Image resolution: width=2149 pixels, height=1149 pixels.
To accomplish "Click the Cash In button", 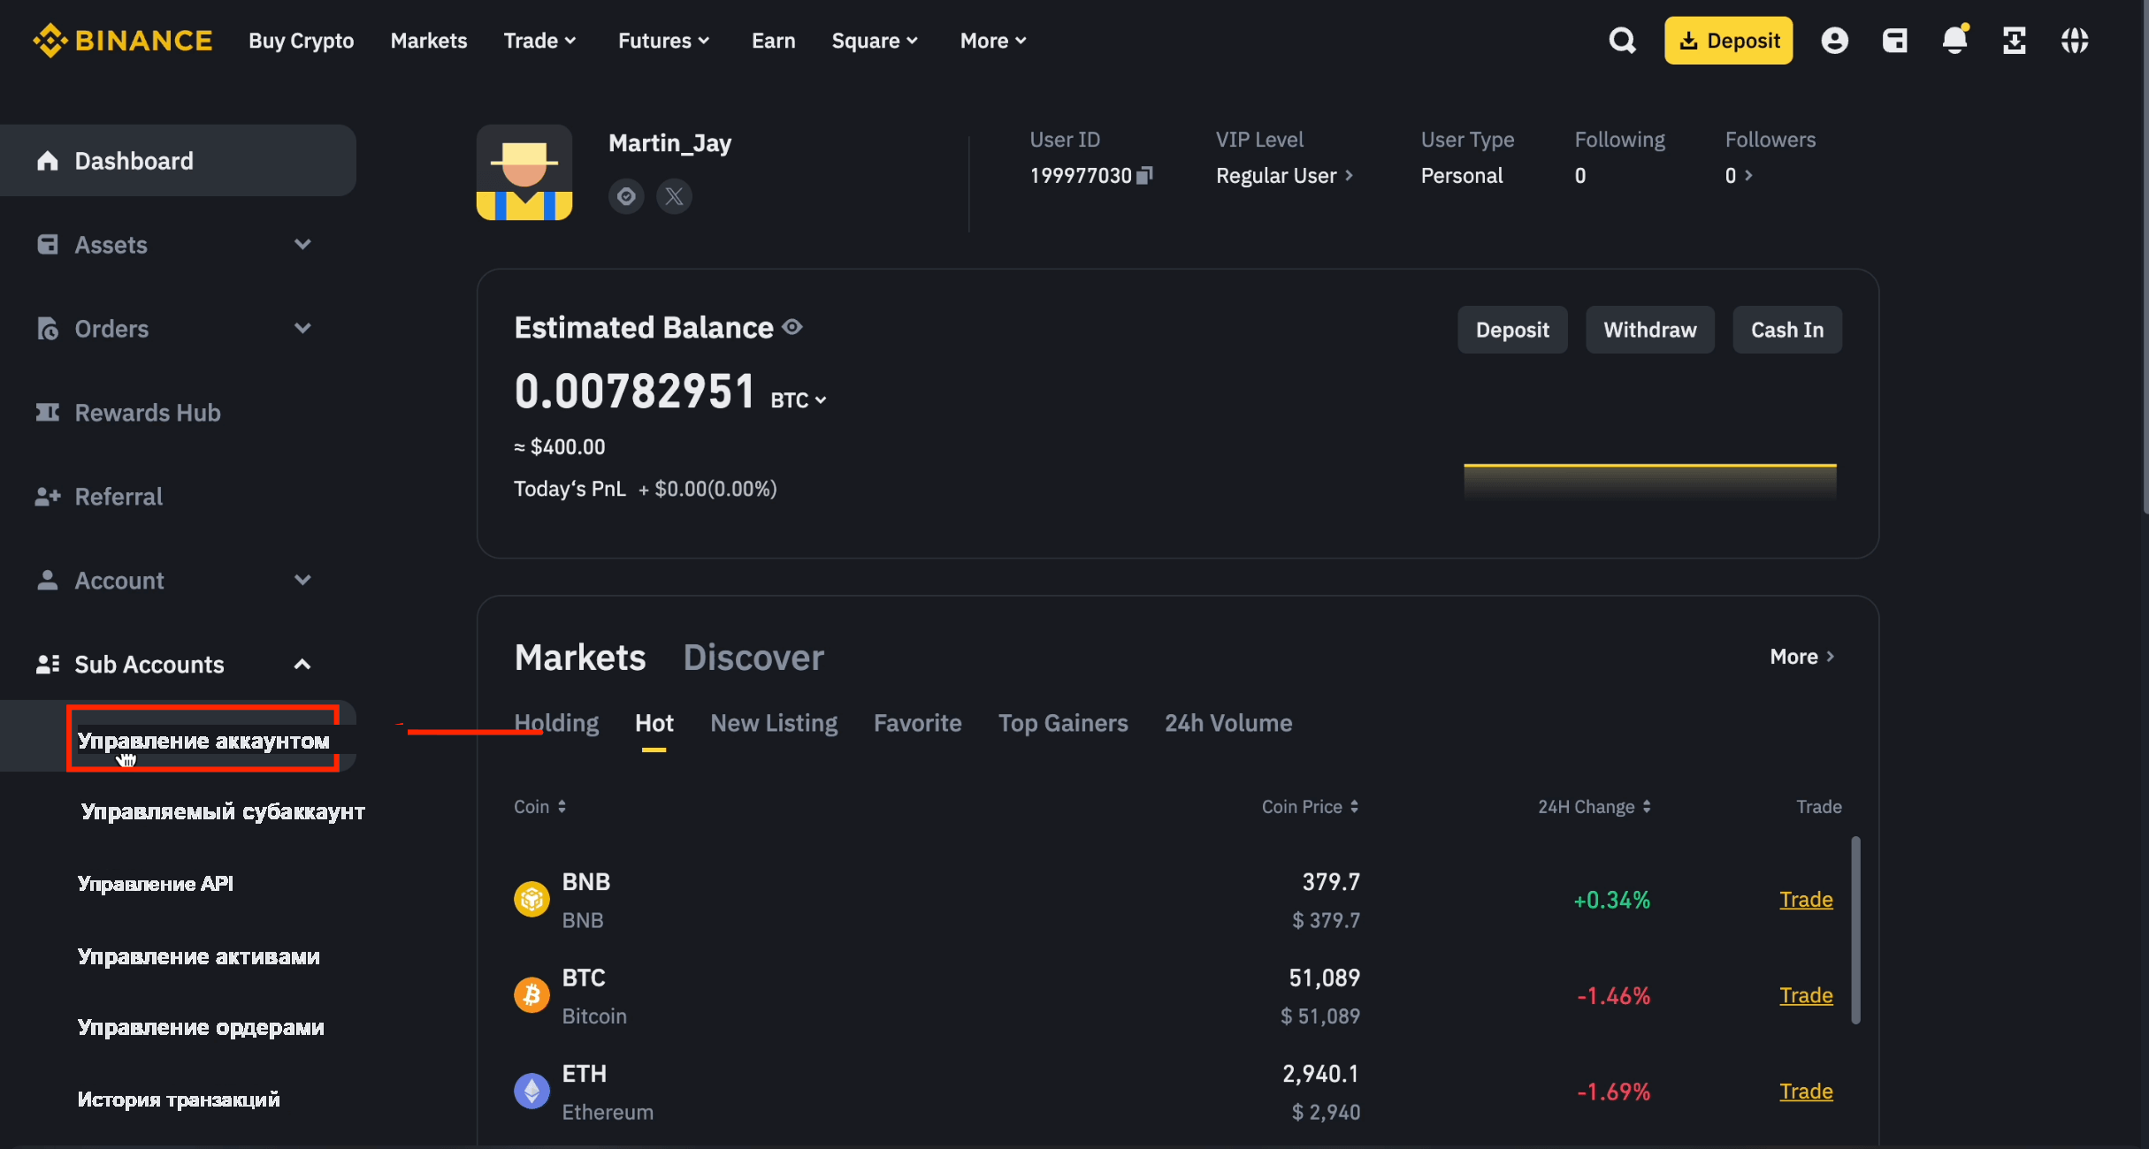I will click(x=1787, y=330).
